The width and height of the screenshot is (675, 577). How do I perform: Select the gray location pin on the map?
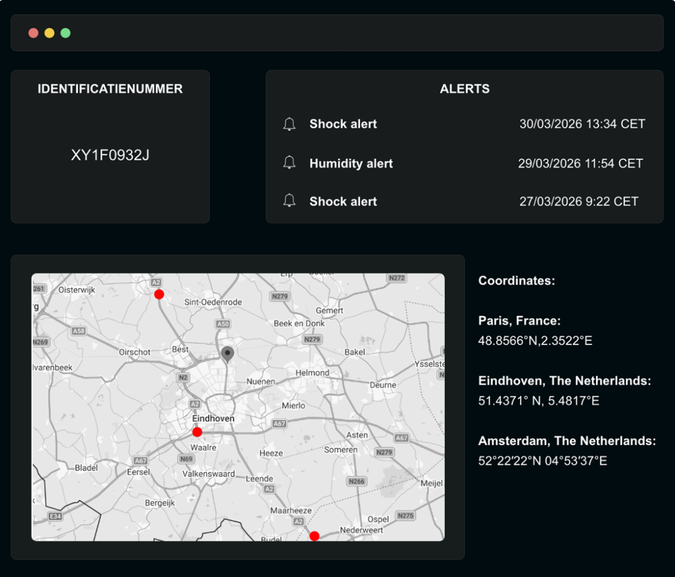(227, 354)
